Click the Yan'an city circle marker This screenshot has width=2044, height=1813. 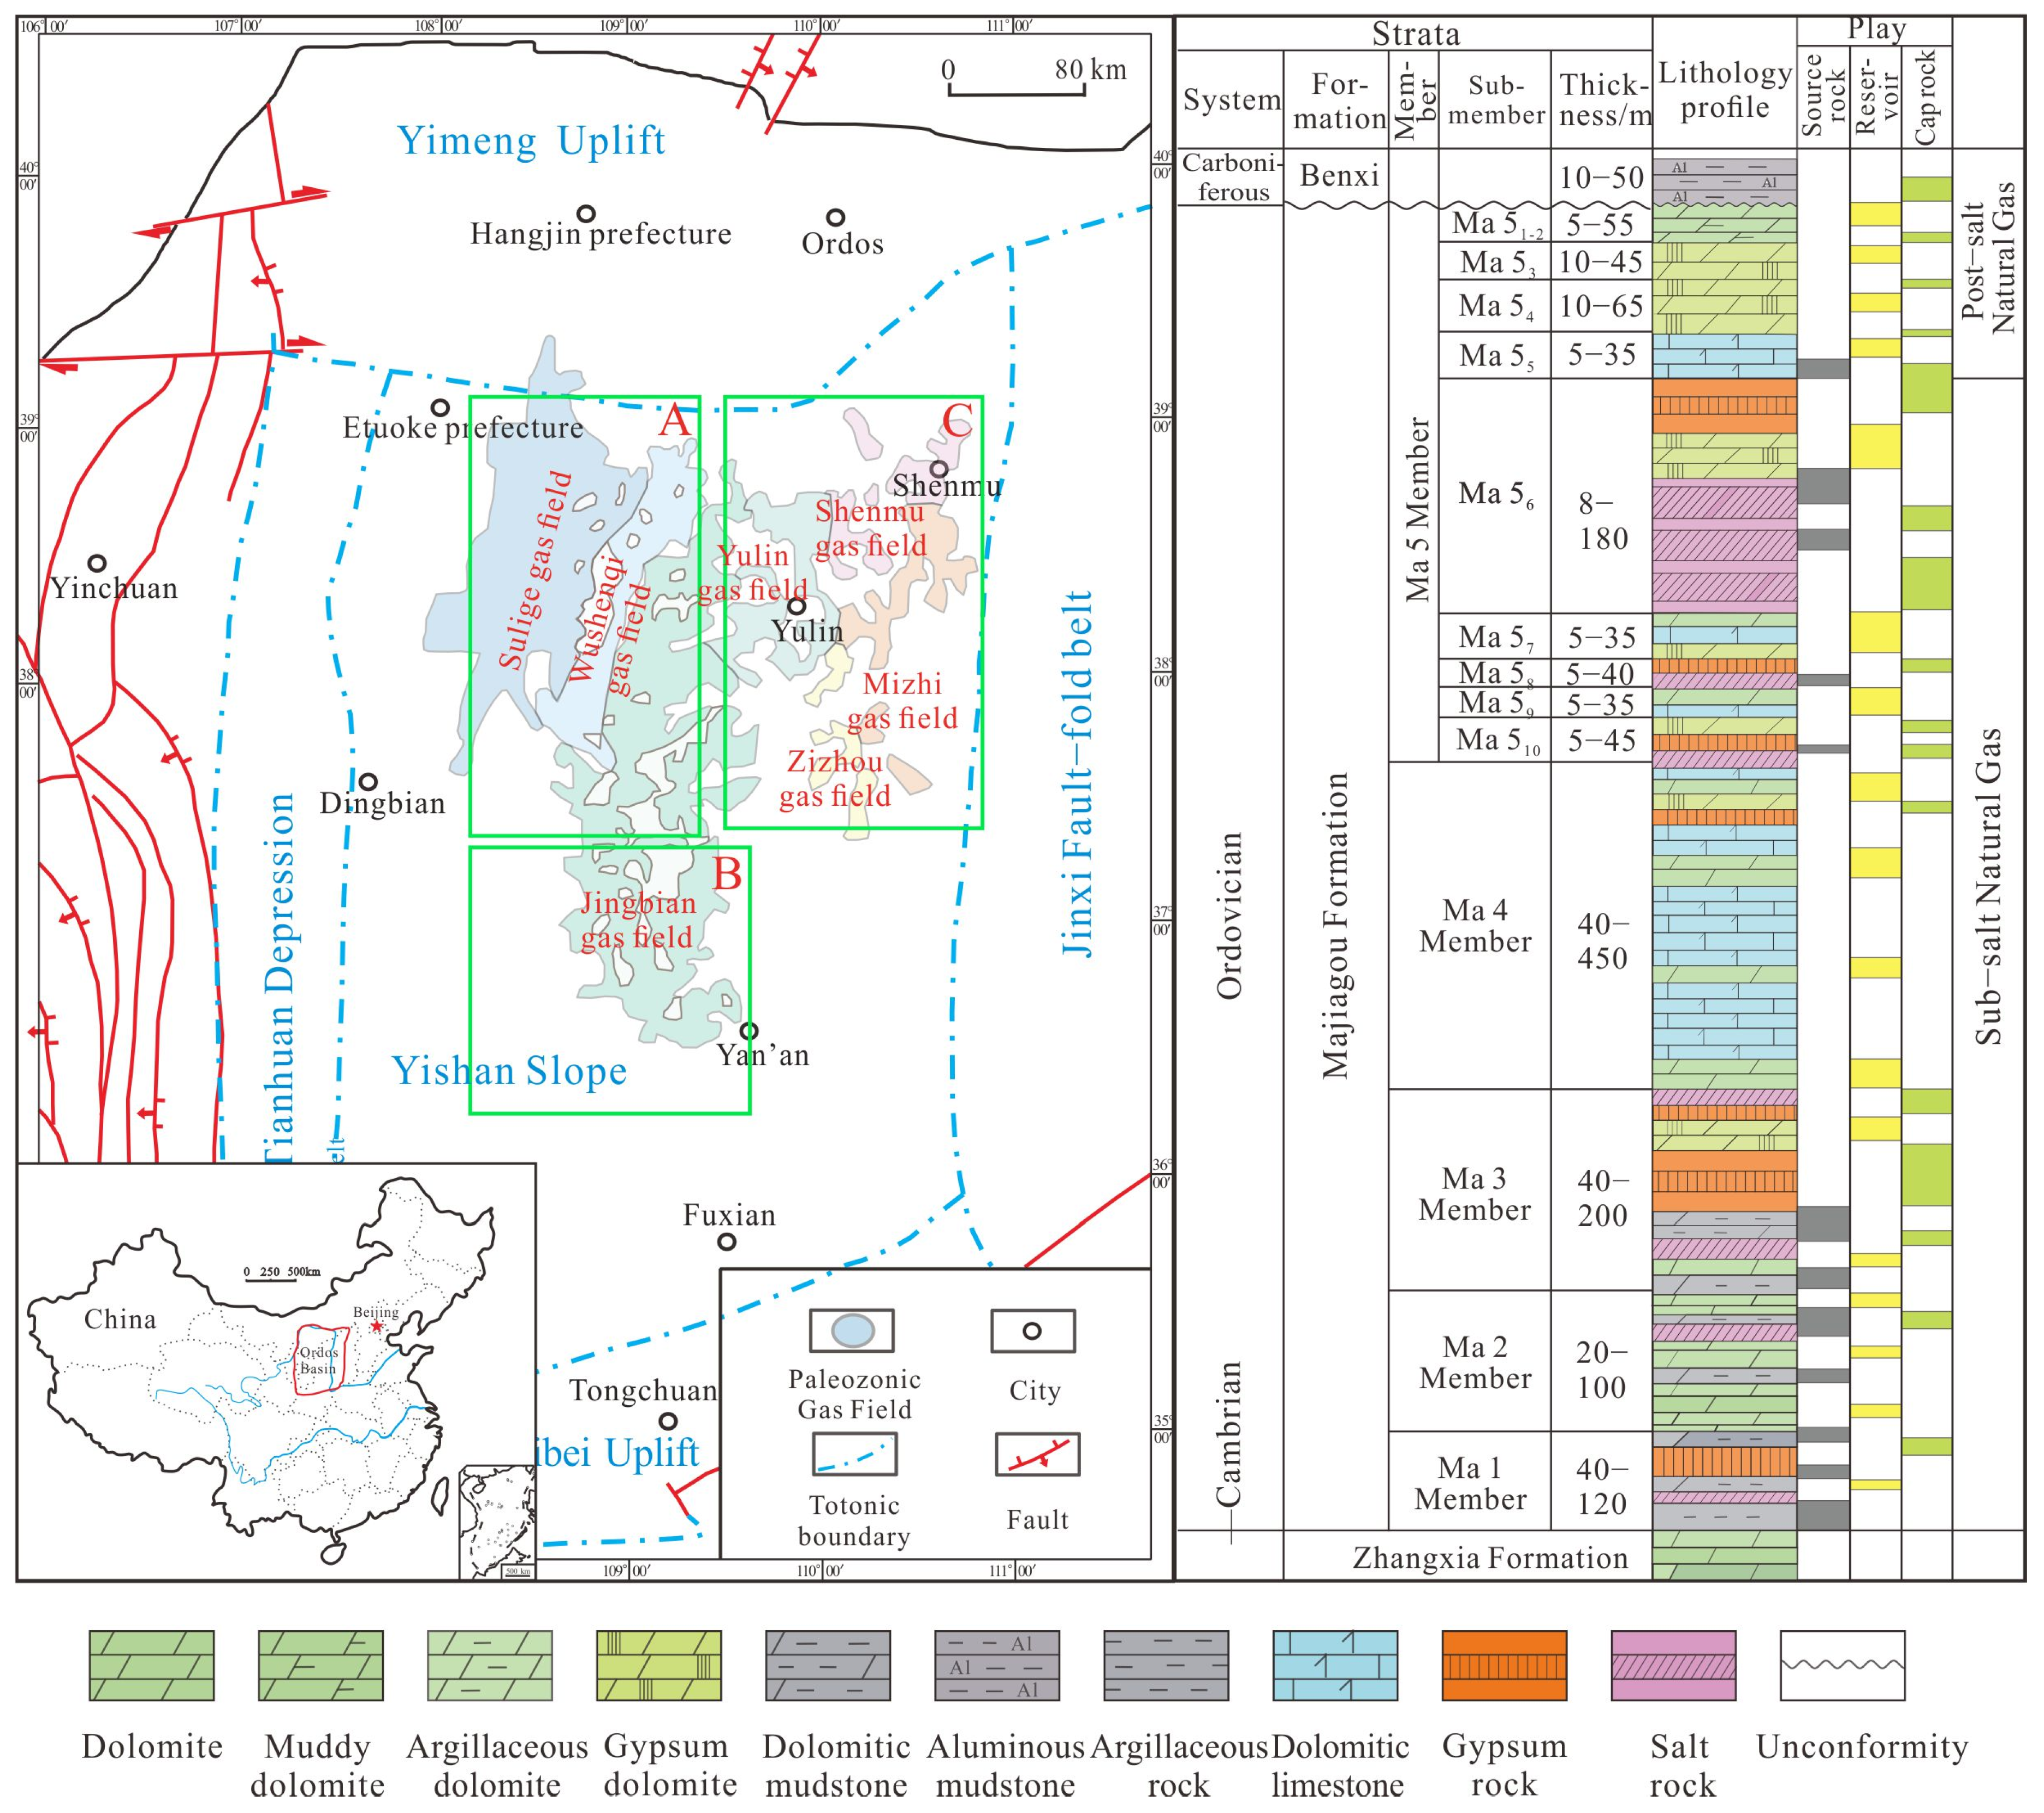(748, 1031)
